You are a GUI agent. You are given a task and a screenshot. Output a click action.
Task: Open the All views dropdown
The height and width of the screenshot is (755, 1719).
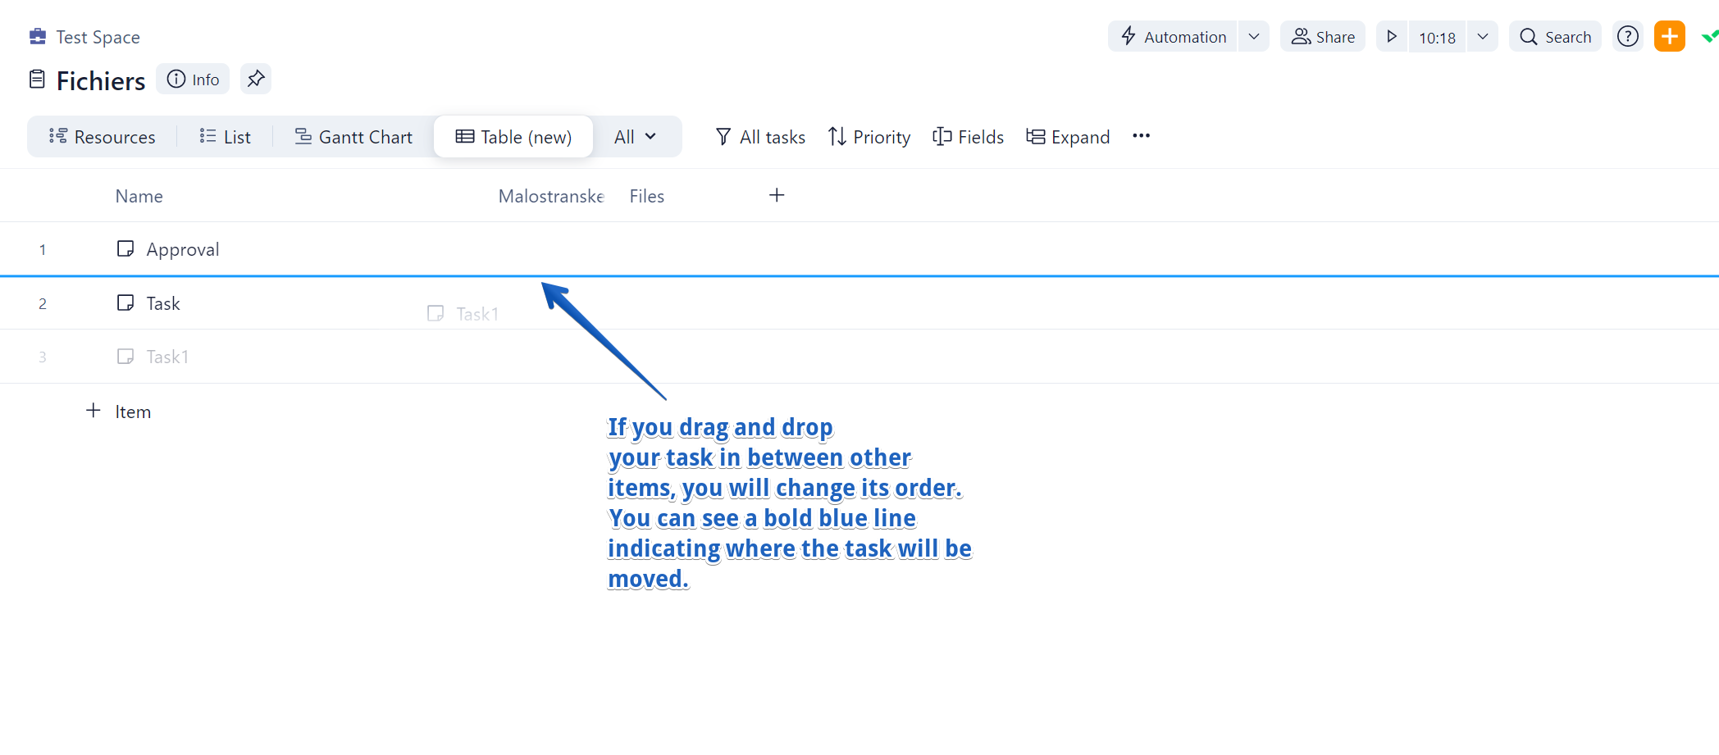click(636, 137)
